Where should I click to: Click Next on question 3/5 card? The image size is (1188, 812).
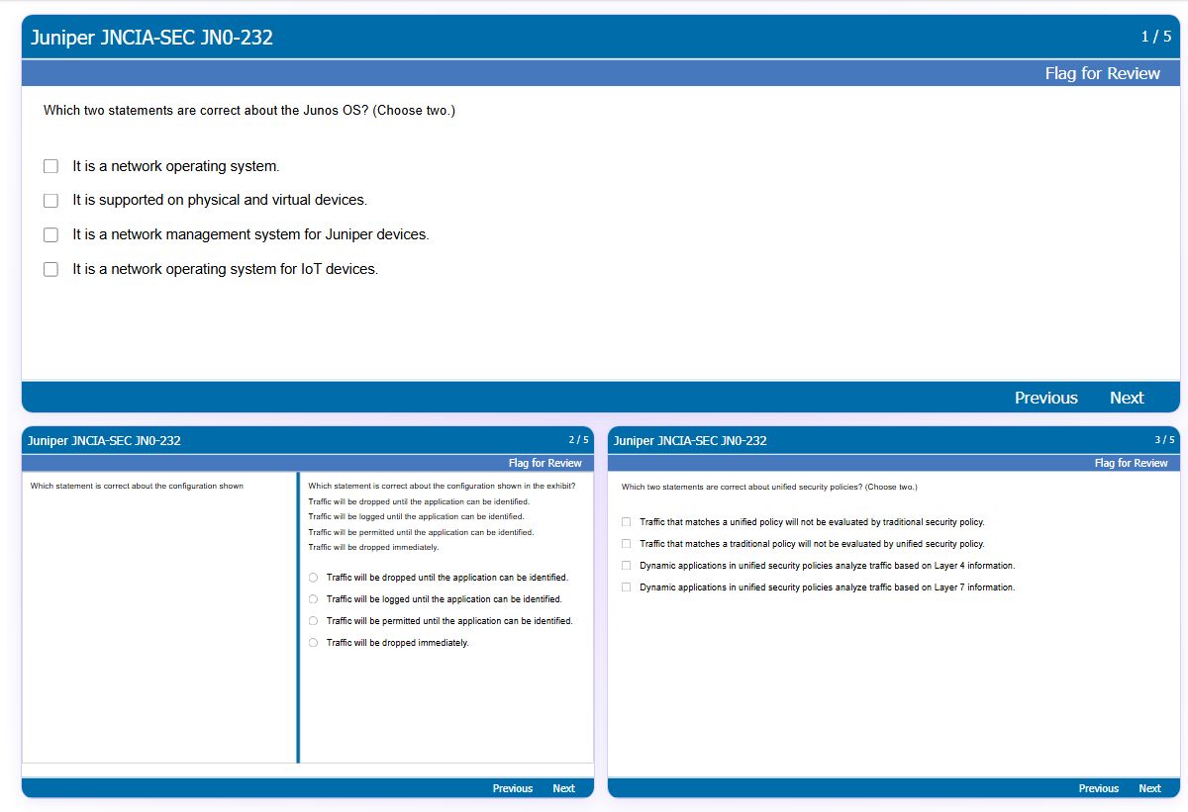point(1149,788)
